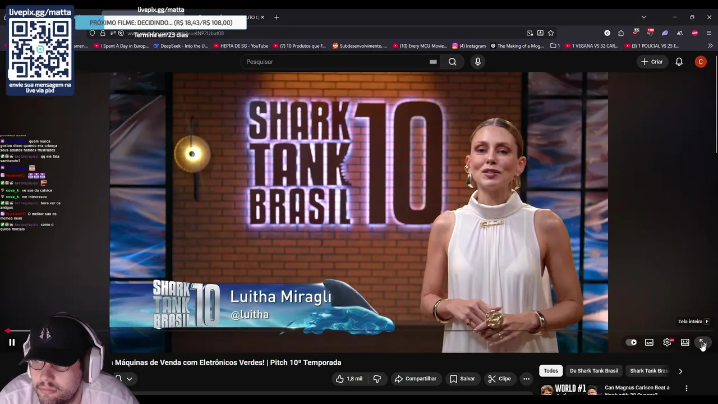
Task: Open the account avatar menu
Action: (701, 62)
